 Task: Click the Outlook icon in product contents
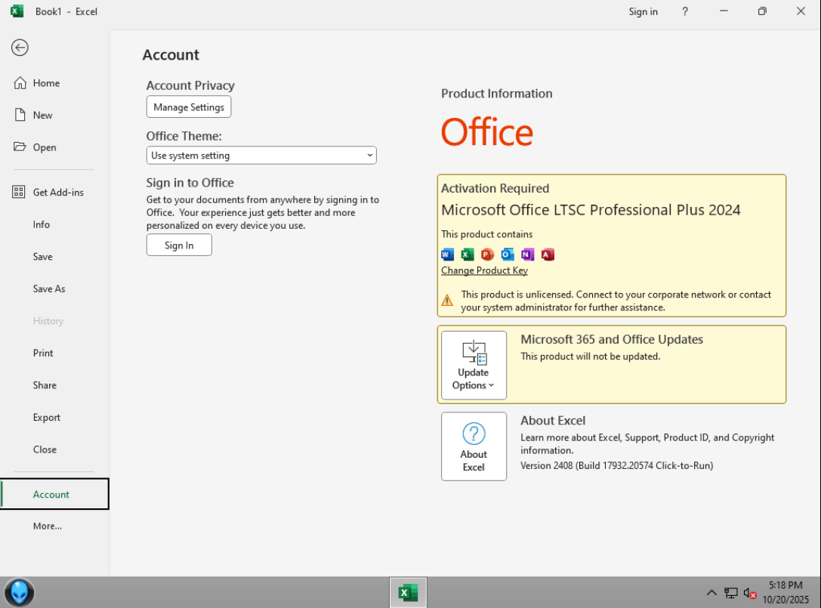tap(508, 255)
